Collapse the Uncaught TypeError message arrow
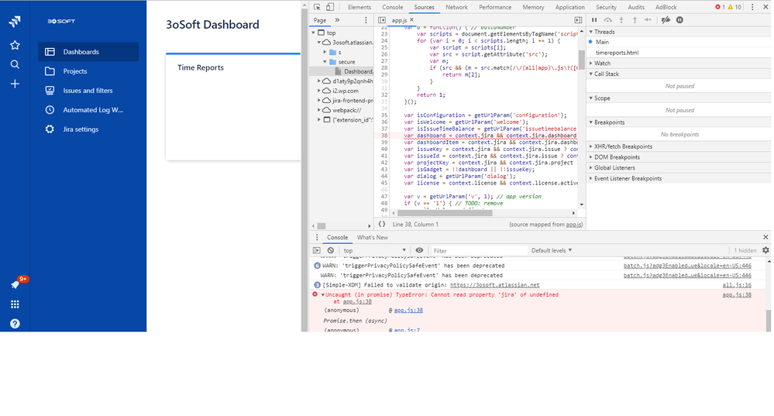Screen dimensions: 774x416 (323, 295)
